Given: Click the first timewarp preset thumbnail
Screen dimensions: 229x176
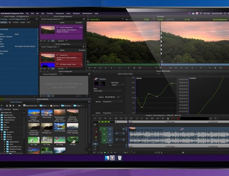Looking at the screenshot, I should 96,84.
